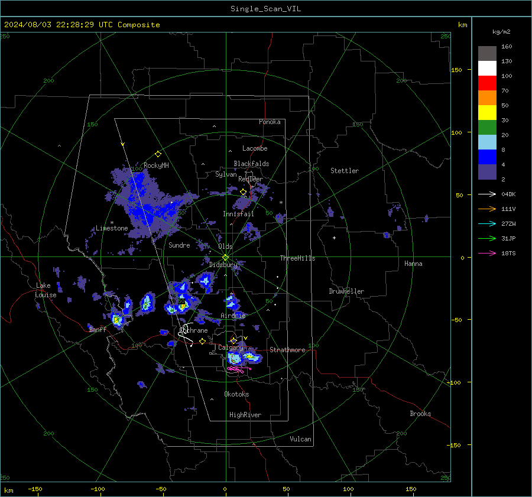Image resolution: width=532 pixels, height=497 pixels.
Task: Click the RockyMH station label
Action: [156, 165]
